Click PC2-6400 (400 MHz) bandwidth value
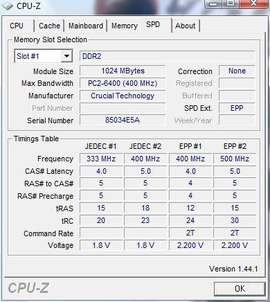Screen dimensions: 270x302 [123, 83]
